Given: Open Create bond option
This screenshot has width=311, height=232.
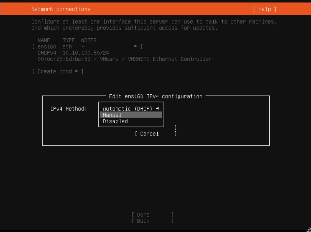Looking at the screenshot, I should 58,71.
